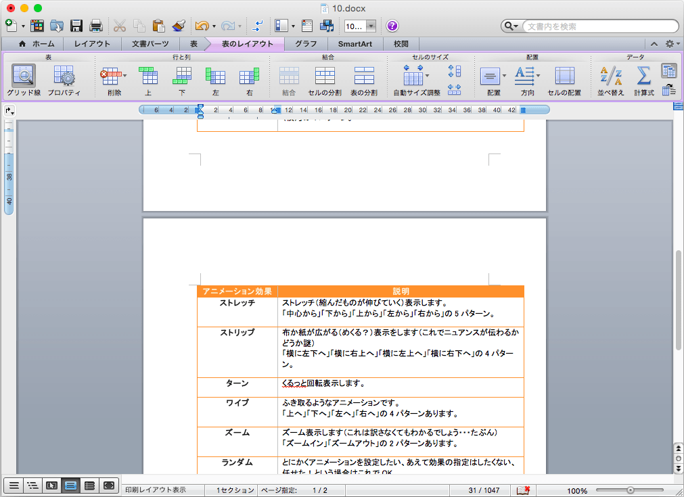Adjust the zoom slider in status bar

[x=630, y=490]
